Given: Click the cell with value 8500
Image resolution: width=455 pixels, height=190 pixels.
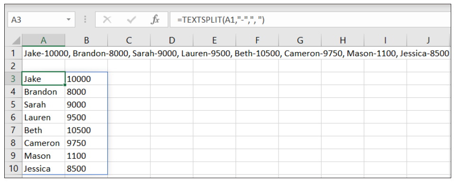Looking at the screenshot, I should pyautogui.click(x=86, y=168).
